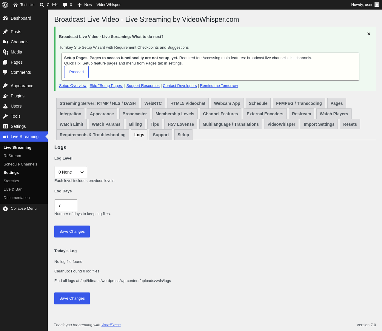Click the Plugins plug icon
Viewport: 382px width, 331px height.
5,96
